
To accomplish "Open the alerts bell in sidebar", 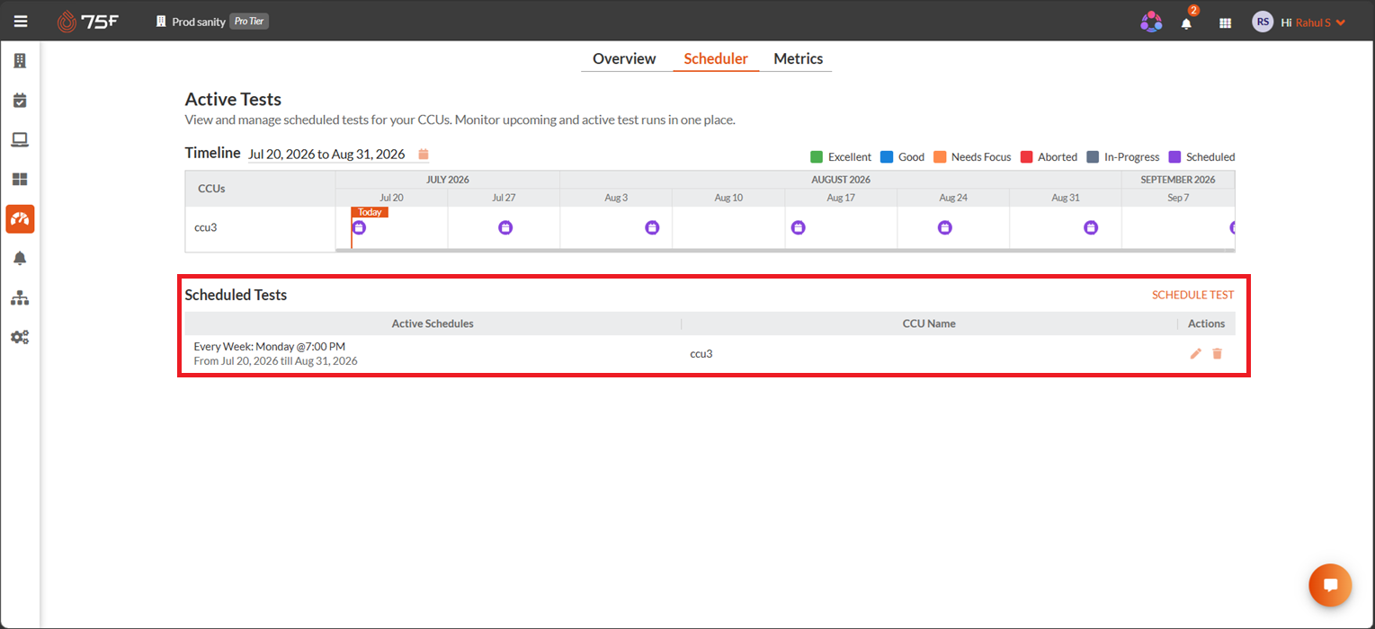I will coord(20,258).
